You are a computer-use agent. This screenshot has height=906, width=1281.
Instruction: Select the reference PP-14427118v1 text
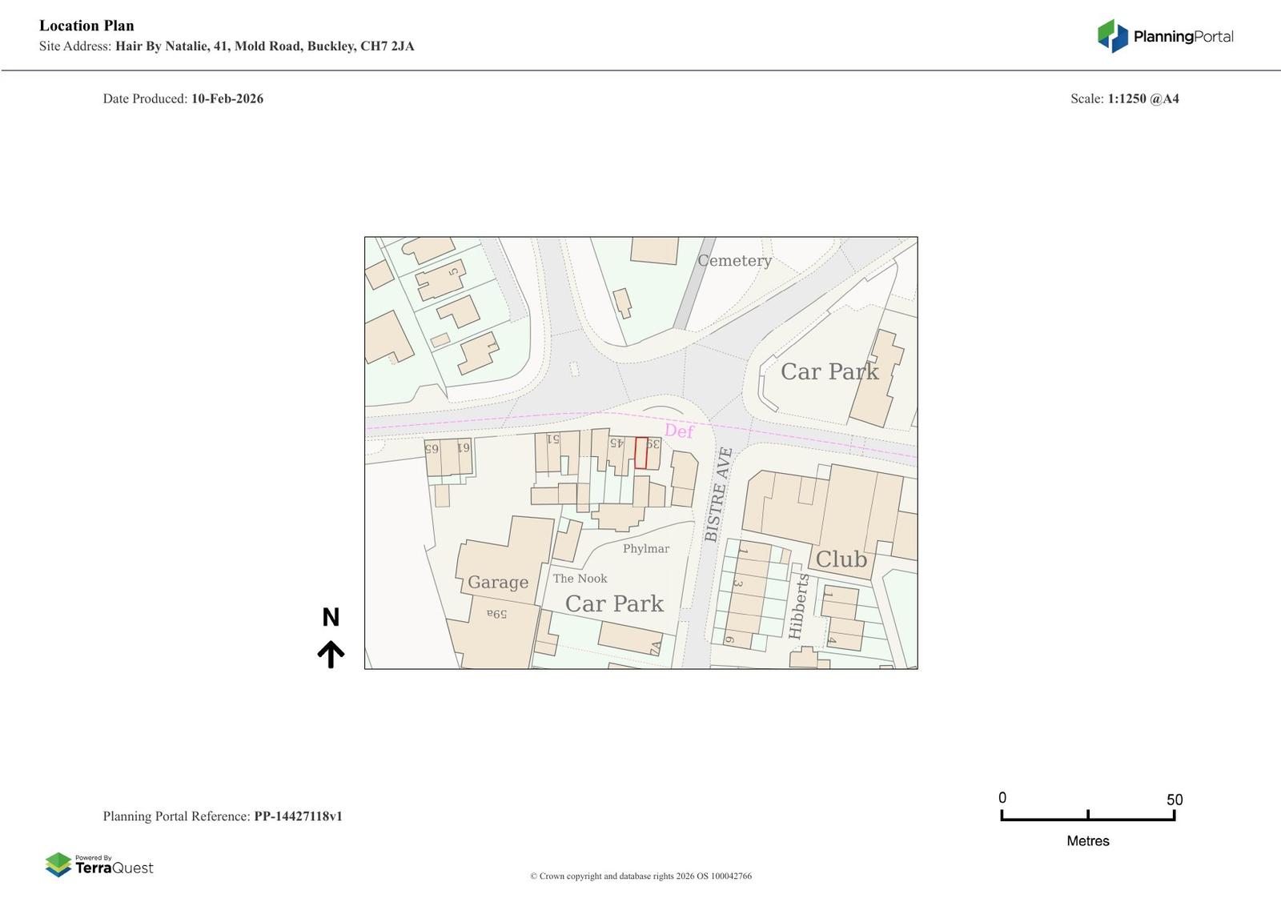pyautogui.click(x=298, y=816)
